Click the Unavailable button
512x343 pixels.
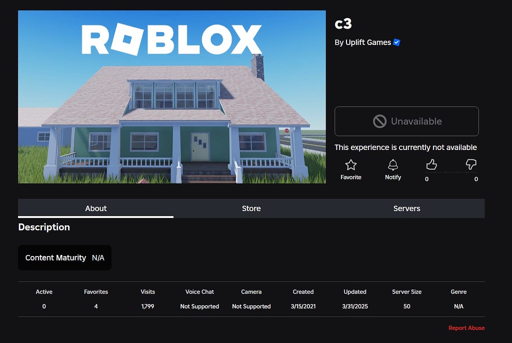click(x=406, y=121)
